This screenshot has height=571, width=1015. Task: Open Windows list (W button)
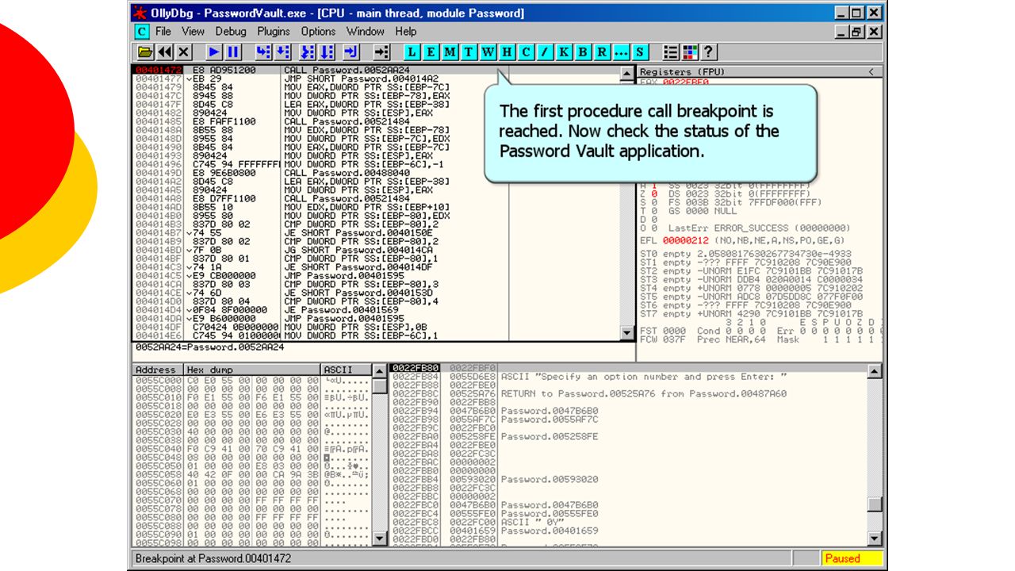(488, 52)
